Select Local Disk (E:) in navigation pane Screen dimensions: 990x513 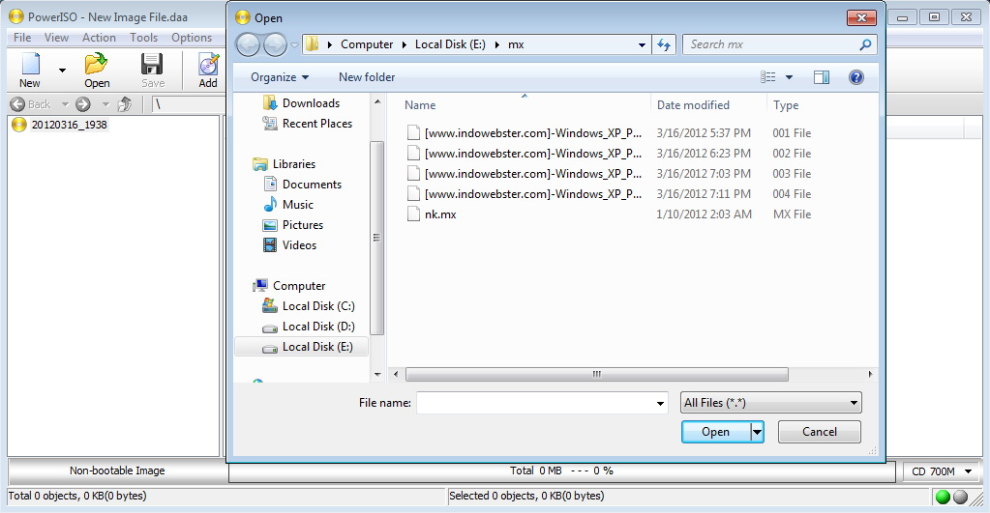point(301,347)
